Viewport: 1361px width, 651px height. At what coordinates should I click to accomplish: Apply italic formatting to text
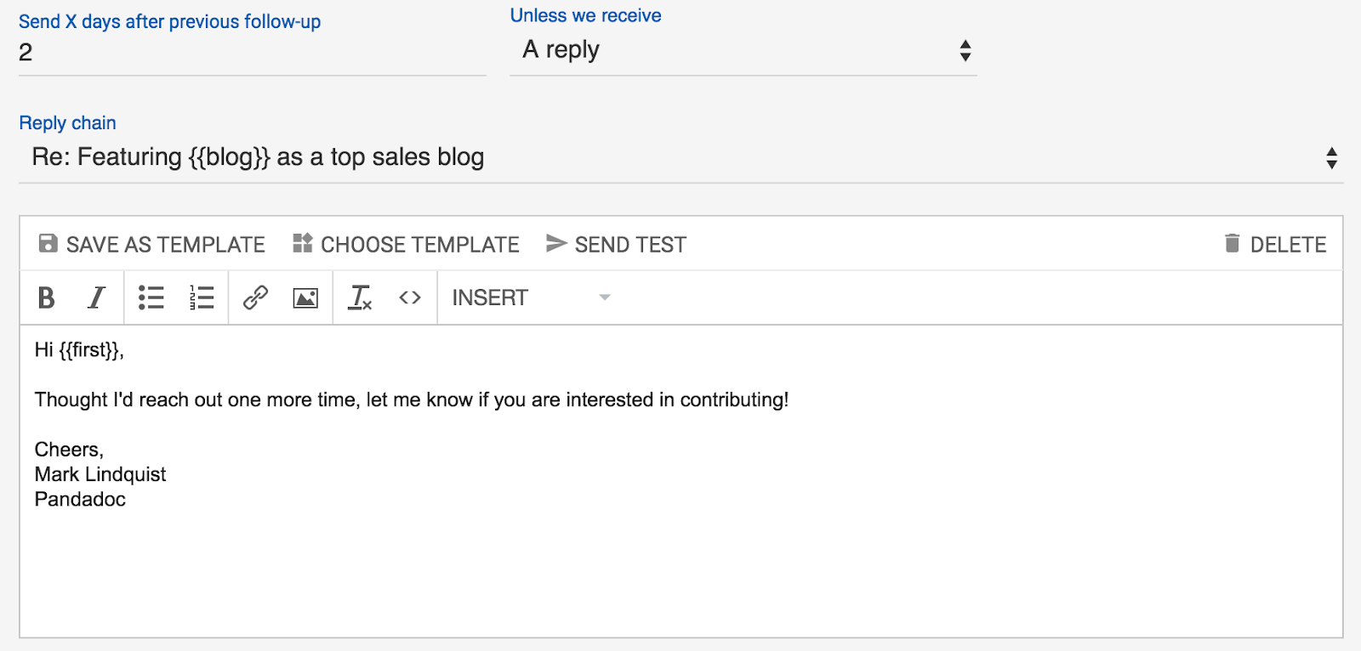pos(97,297)
